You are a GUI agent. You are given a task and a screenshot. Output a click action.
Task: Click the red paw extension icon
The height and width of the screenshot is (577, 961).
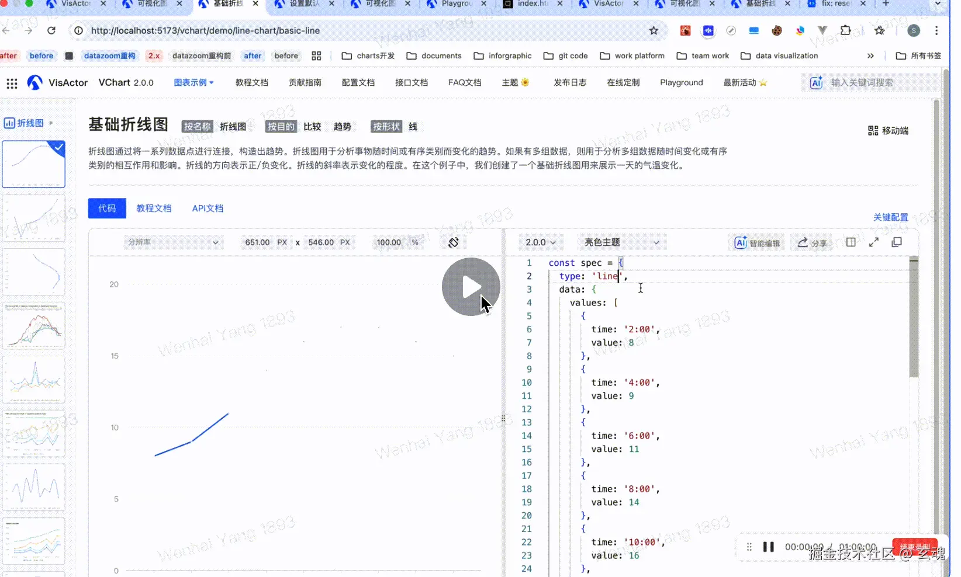(685, 30)
